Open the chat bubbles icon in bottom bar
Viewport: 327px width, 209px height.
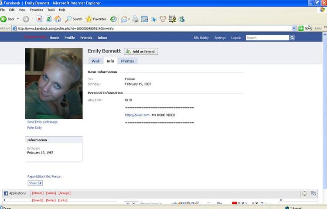click(x=313, y=193)
